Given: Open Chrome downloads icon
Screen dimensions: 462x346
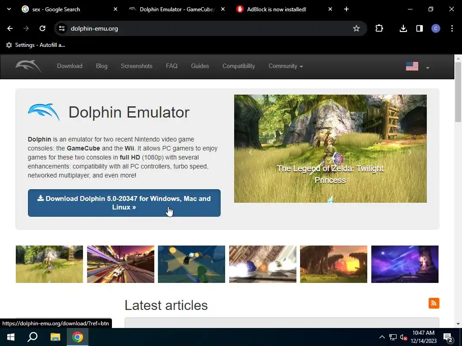Looking at the screenshot, I should 403,28.
